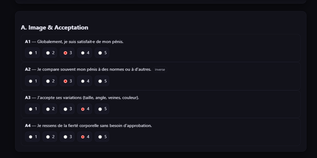Screen dimensions: 317x158
Task: Select rating 3 for question A3
Action: coord(67,109)
